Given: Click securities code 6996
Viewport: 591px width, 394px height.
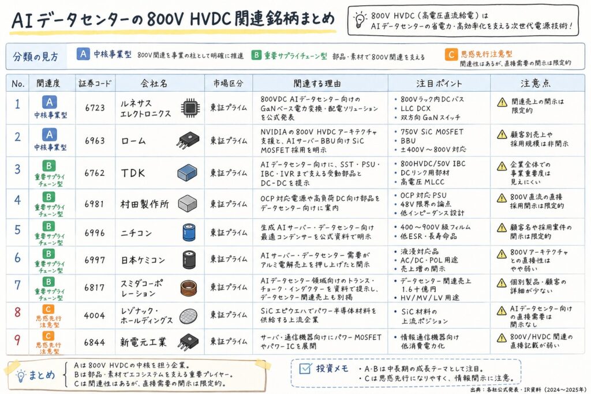Looking at the screenshot, I should tap(95, 233).
